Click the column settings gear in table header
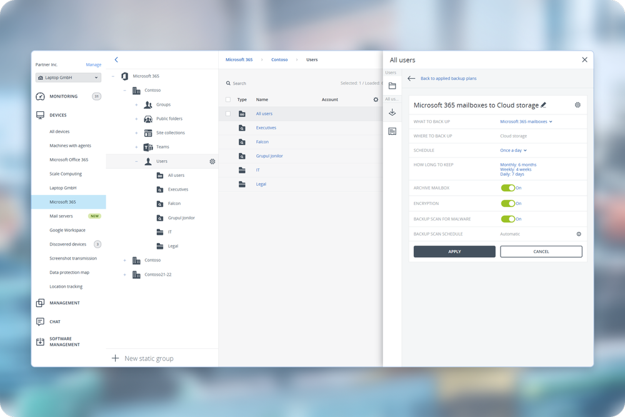This screenshot has height=417, width=625. [376, 99]
